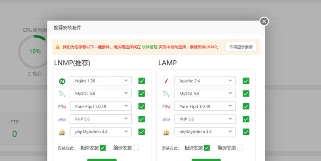Enable 编译安装 checkbox under LAMP
The width and height of the screenshot is (321, 161).
click(240, 148)
